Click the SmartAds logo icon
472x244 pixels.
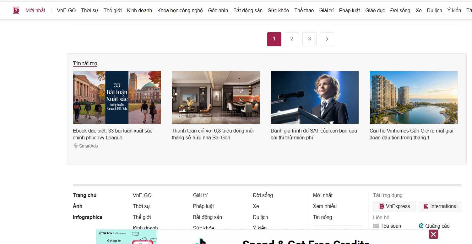tap(75, 146)
